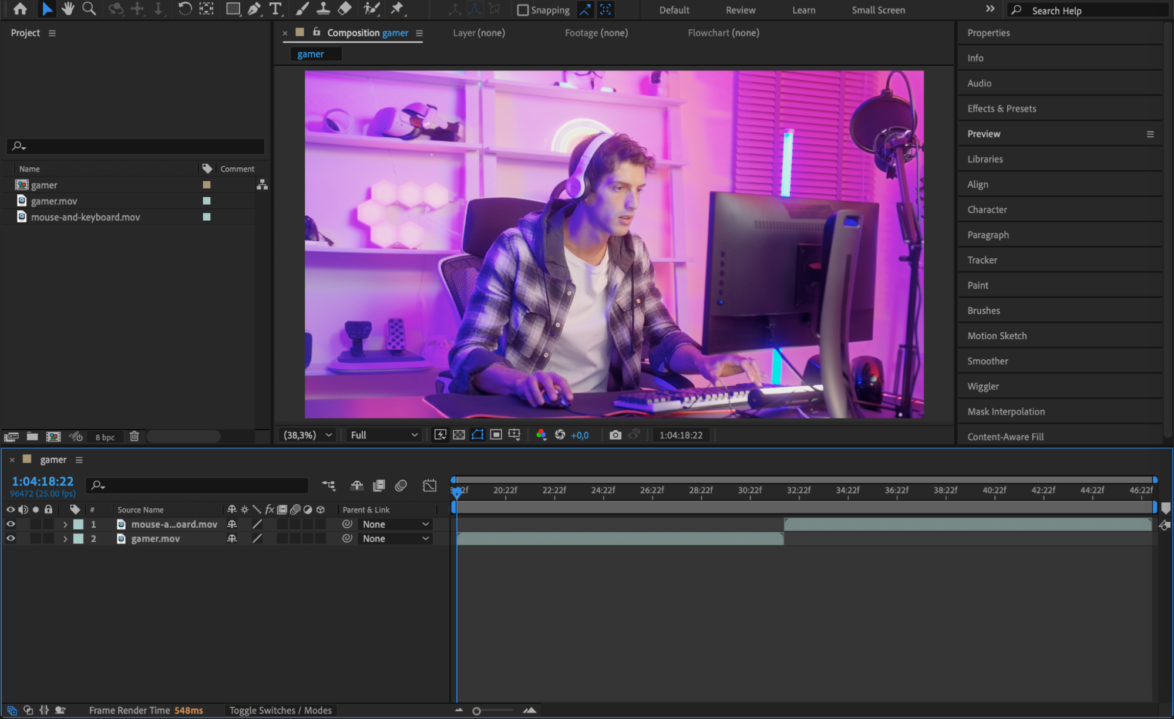Toggle lock on mouse-a...oard.mov layer

click(x=49, y=524)
